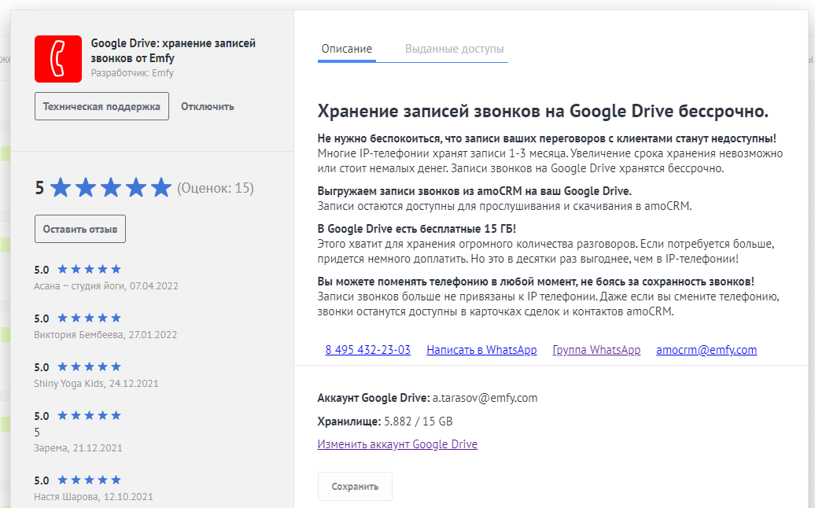815x508 pixels.
Task: Click Изменить аккаунт Google Drive link
Action: point(397,444)
